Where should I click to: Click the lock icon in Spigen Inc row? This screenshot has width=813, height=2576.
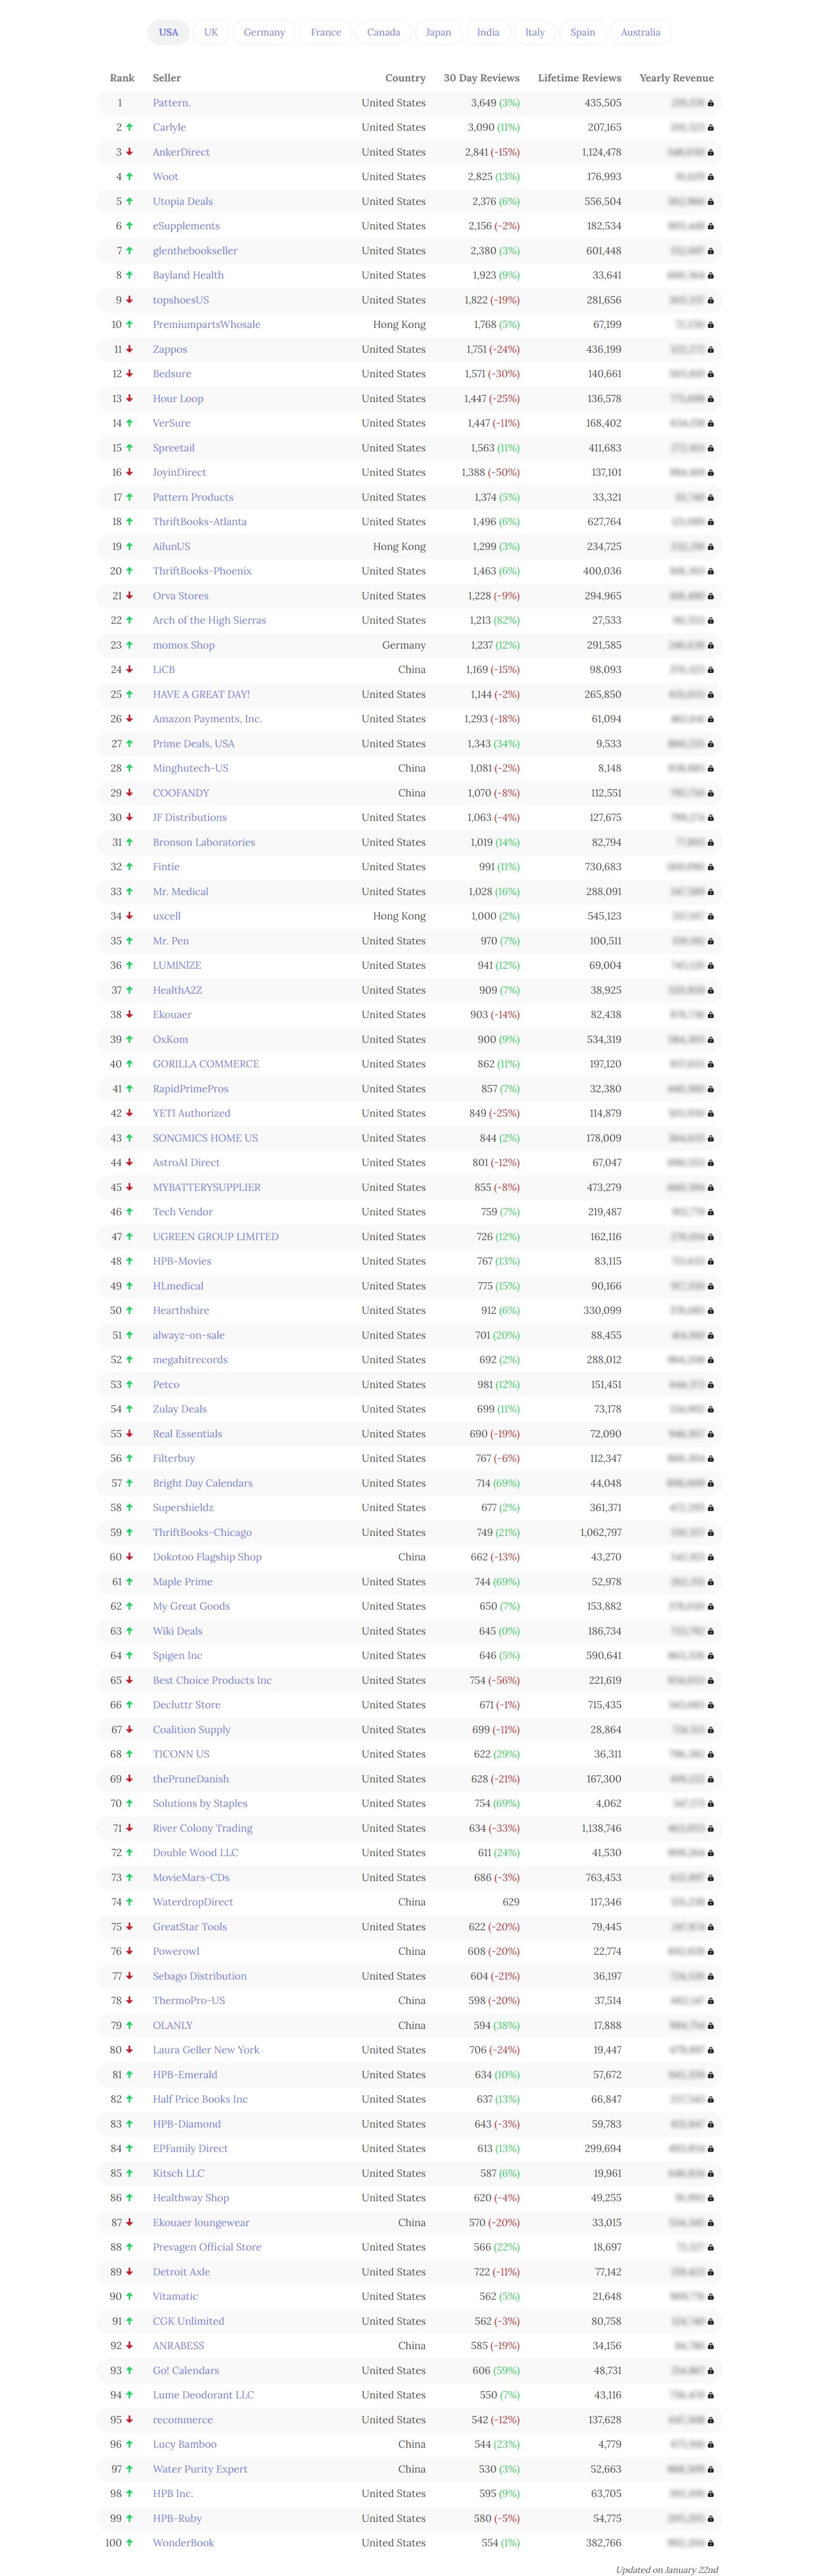(x=711, y=1656)
